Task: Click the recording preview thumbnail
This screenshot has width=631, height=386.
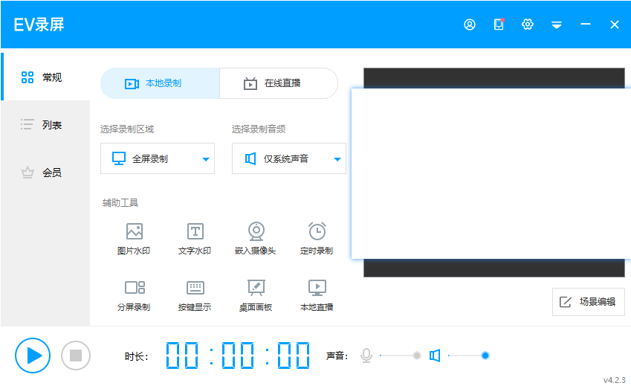Action: pos(494,173)
